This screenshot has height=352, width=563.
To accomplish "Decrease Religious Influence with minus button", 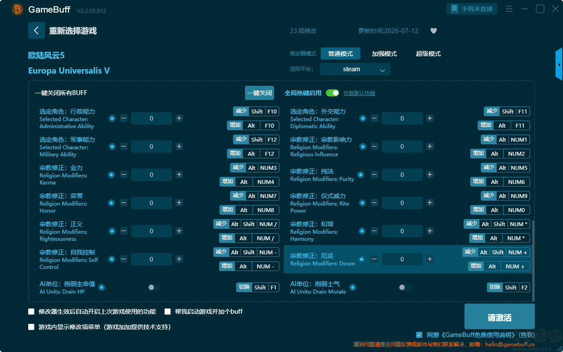I will tap(374, 147).
